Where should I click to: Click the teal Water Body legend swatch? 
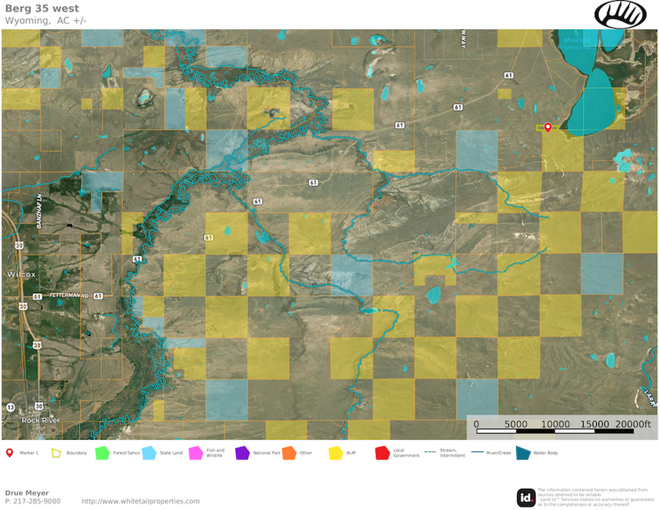point(523,452)
